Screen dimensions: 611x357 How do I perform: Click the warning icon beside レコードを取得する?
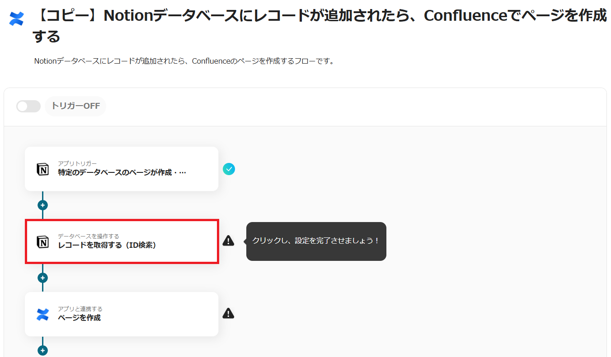[x=229, y=241]
